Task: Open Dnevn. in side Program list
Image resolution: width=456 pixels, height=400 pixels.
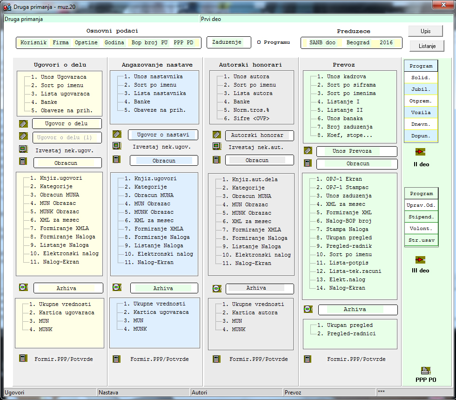Action: [x=421, y=124]
